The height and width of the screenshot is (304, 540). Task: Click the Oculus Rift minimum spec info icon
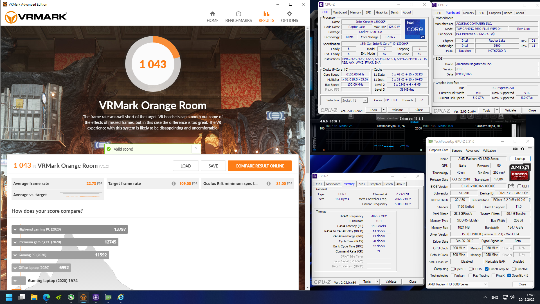(269, 184)
